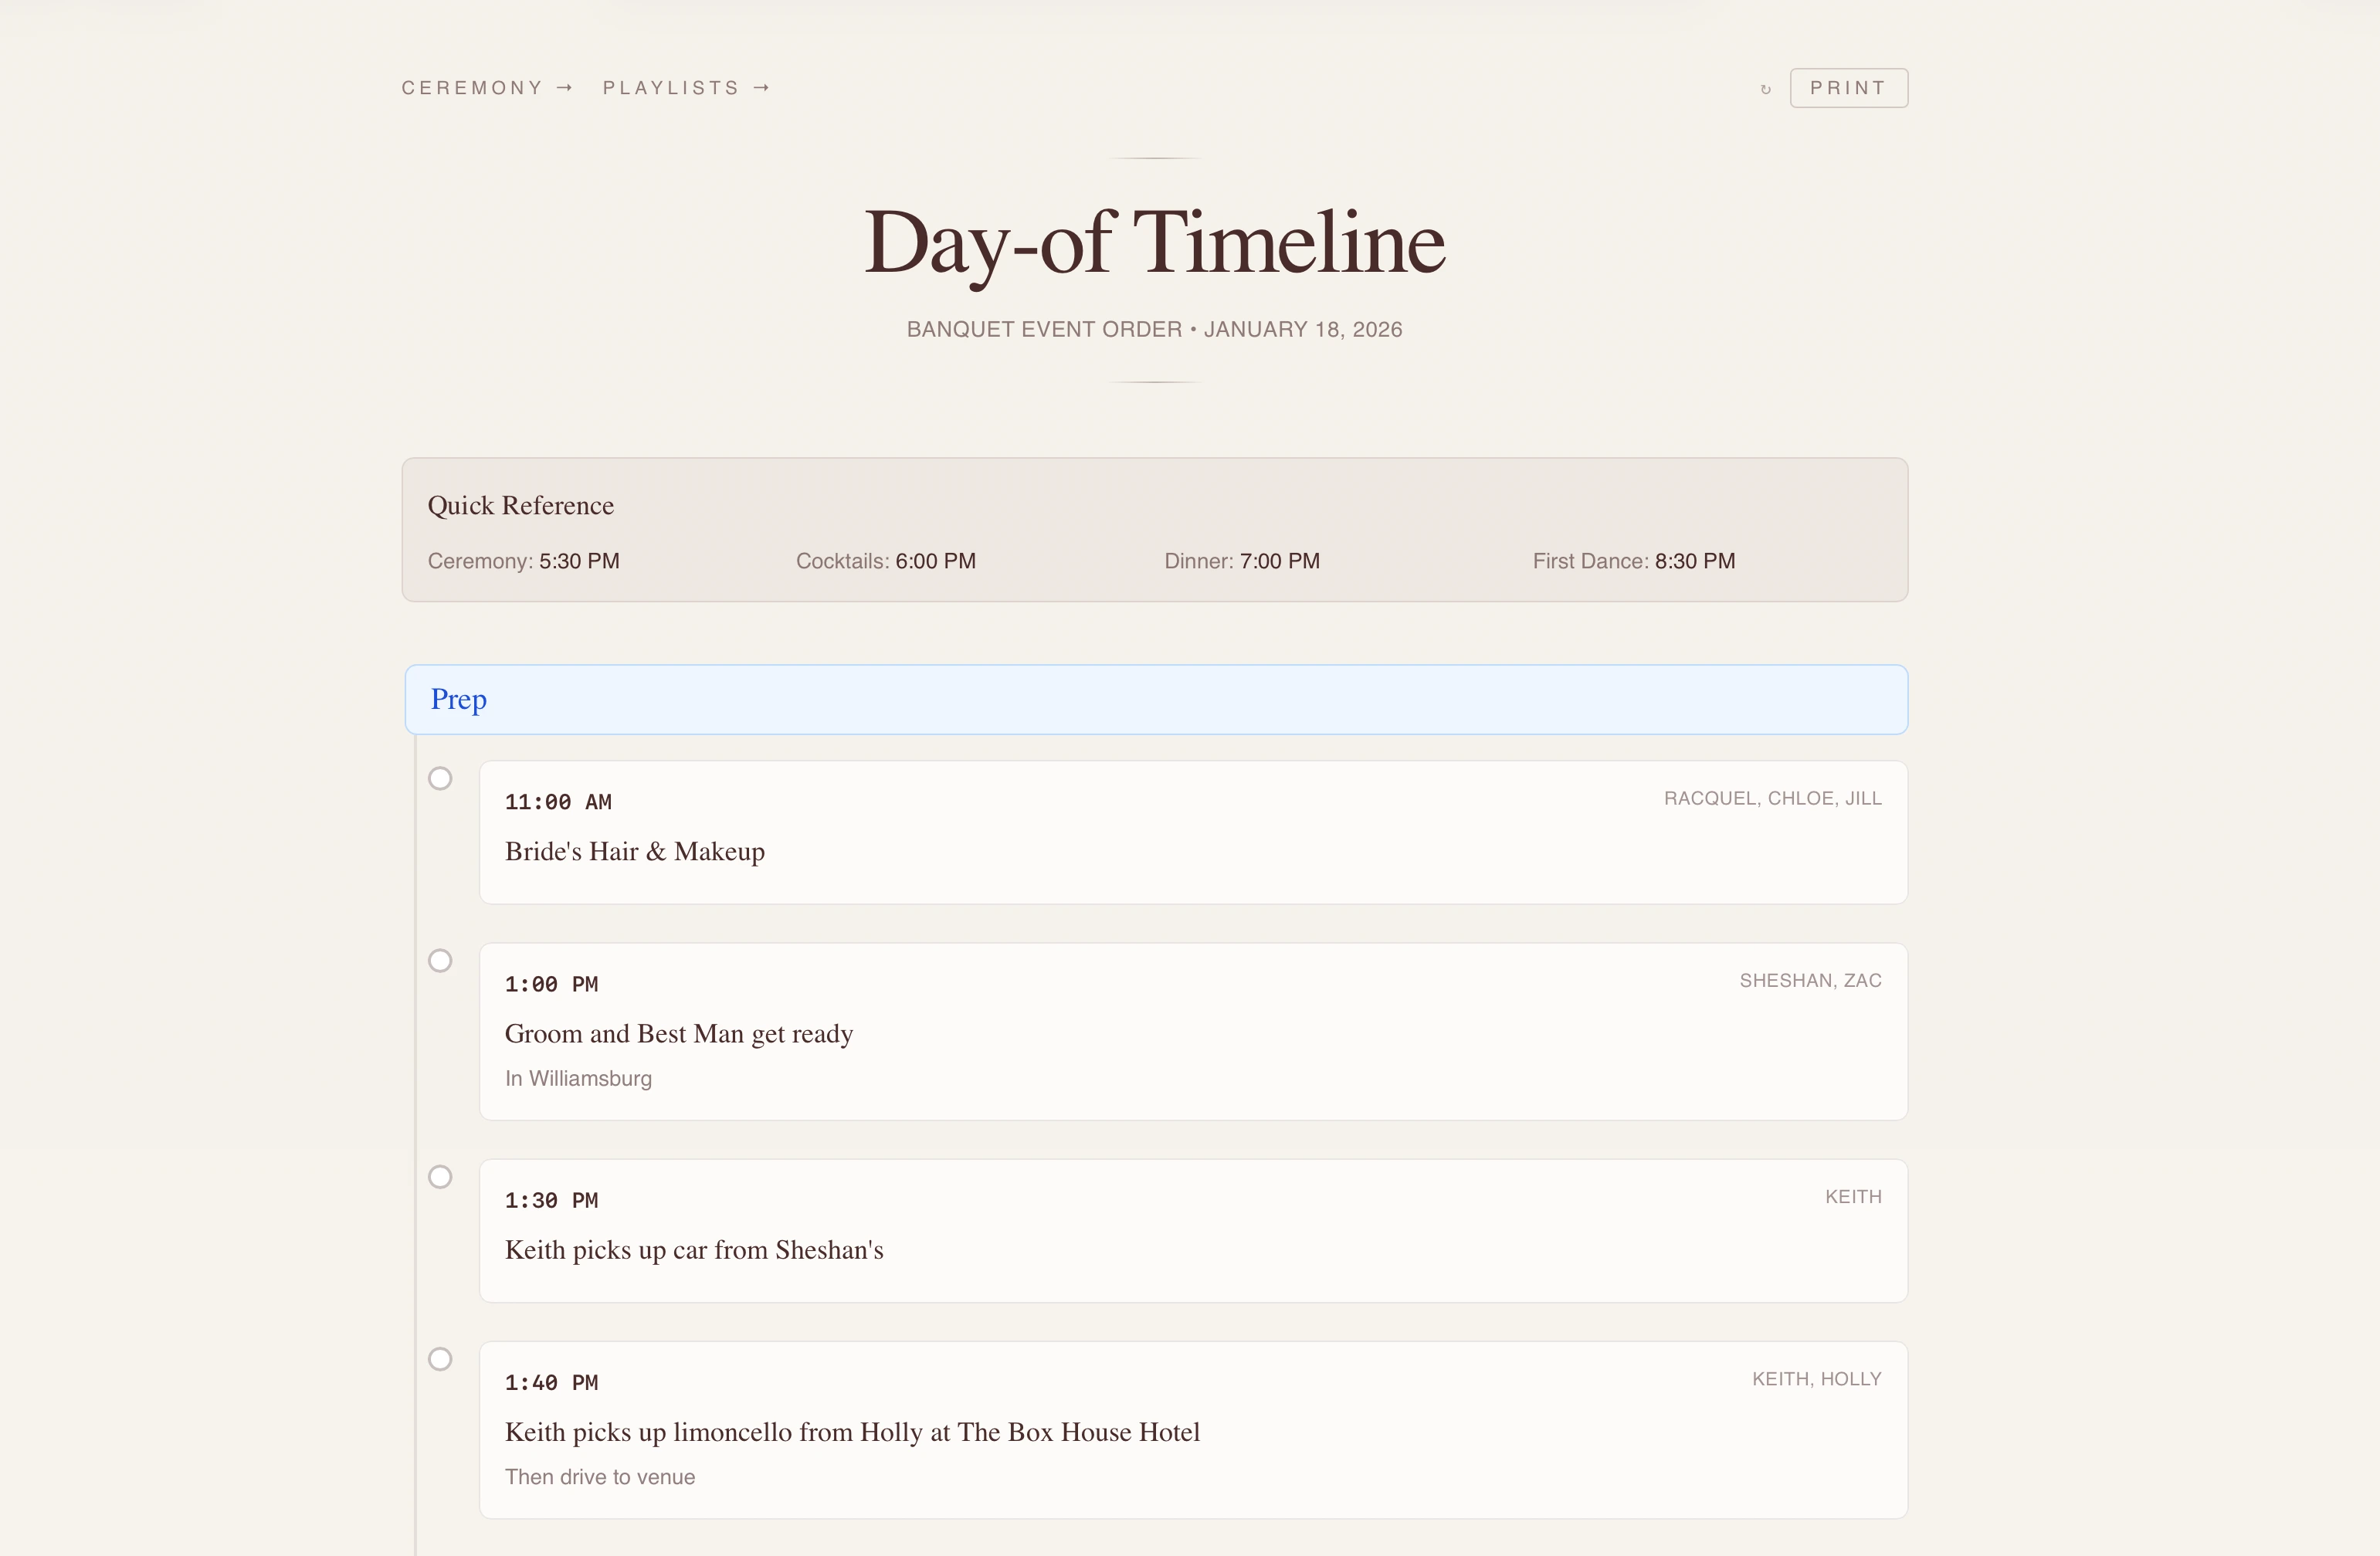Image resolution: width=2380 pixels, height=1556 pixels.
Task: Click the Then drive to venue note
Action: point(600,1476)
